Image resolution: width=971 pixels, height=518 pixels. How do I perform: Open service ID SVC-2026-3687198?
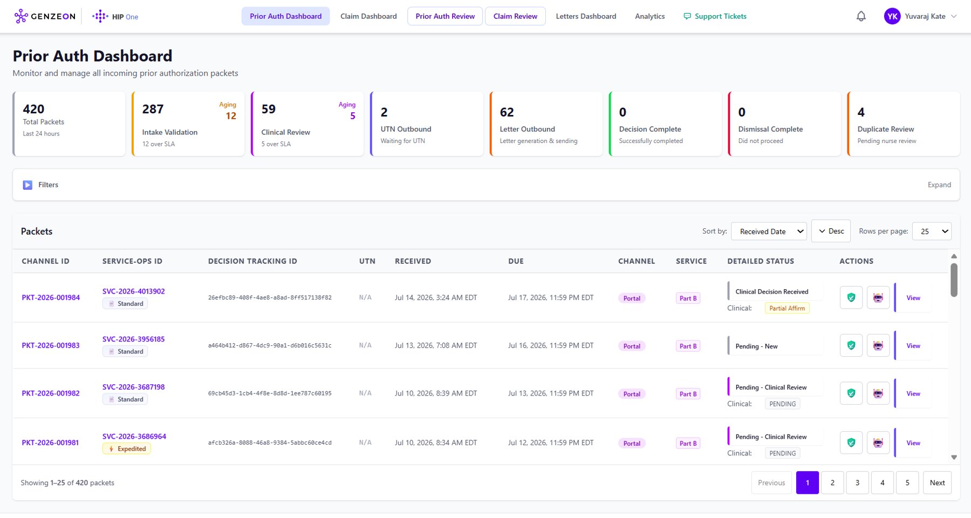coord(134,387)
